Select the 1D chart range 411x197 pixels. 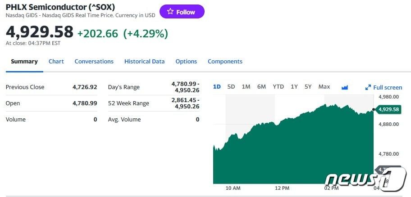pyautogui.click(x=217, y=86)
